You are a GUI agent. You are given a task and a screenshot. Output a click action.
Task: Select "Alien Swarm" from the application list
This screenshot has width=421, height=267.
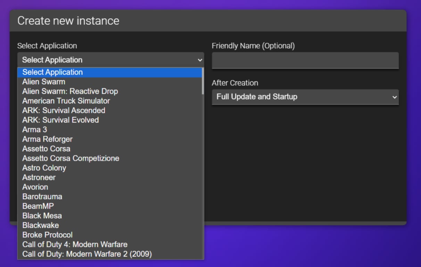coord(43,82)
